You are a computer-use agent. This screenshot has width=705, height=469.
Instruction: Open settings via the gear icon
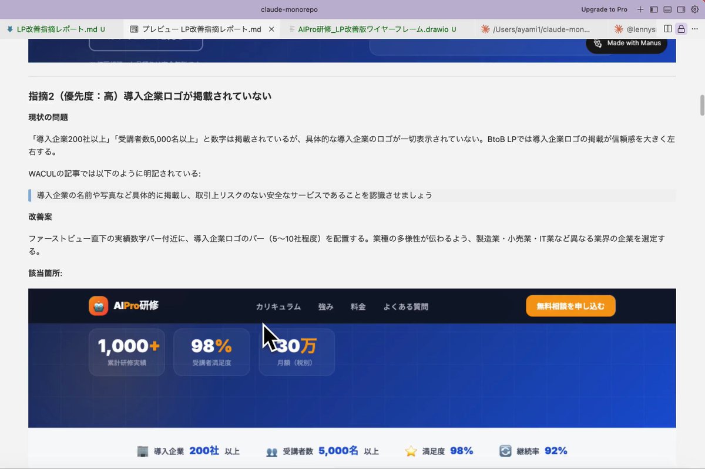pos(694,9)
